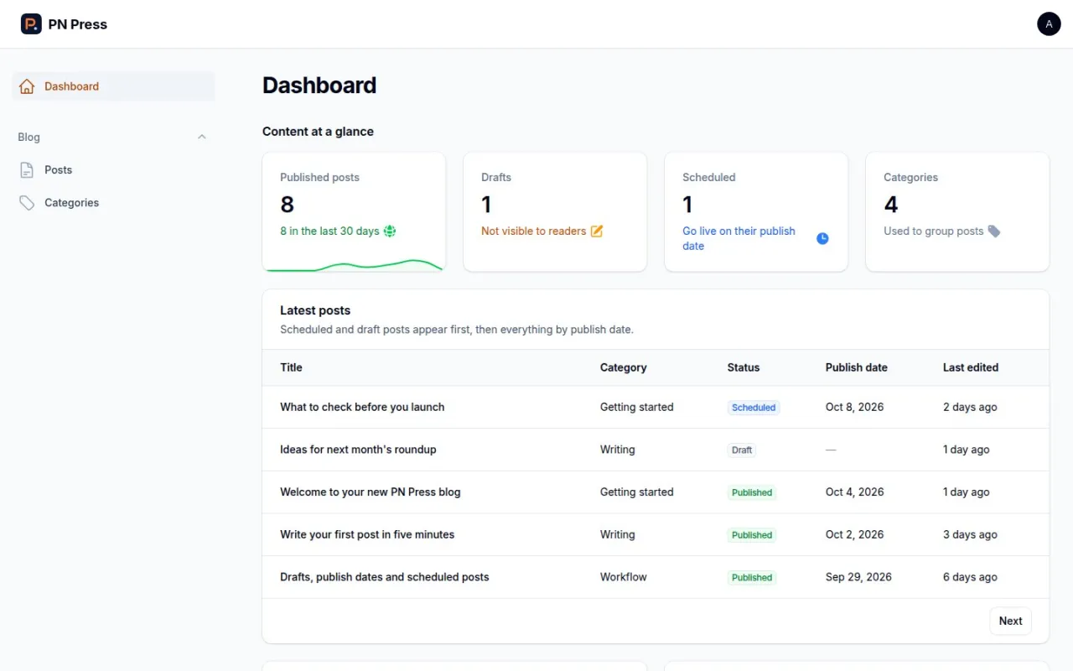
Task: Open Categories in the sidebar
Action: [113, 203]
